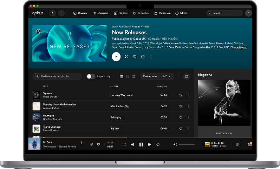Click READ MORE in the playlist description
This screenshot has width=280, height=169.
tap(240, 48)
